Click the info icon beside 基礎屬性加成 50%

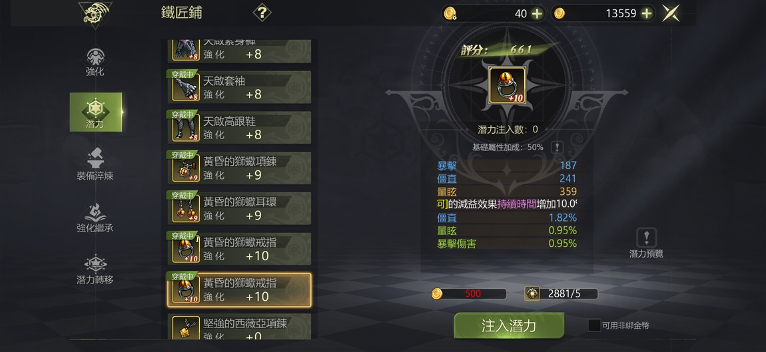[x=556, y=147]
